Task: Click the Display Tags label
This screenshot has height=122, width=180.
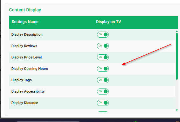Action: click(x=22, y=80)
